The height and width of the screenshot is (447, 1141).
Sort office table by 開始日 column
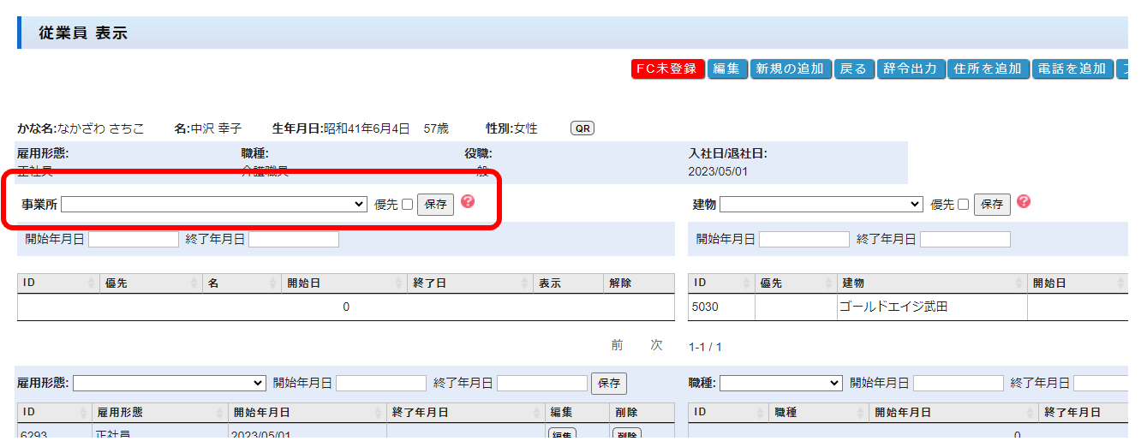pyautogui.click(x=343, y=283)
